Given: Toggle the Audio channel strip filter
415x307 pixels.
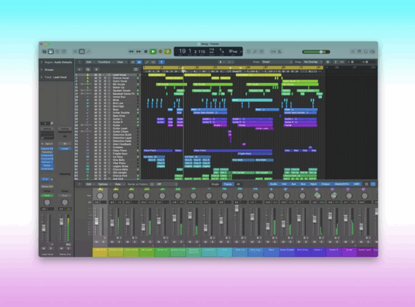Looking at the screenshot, I should (x=273, y=184).
